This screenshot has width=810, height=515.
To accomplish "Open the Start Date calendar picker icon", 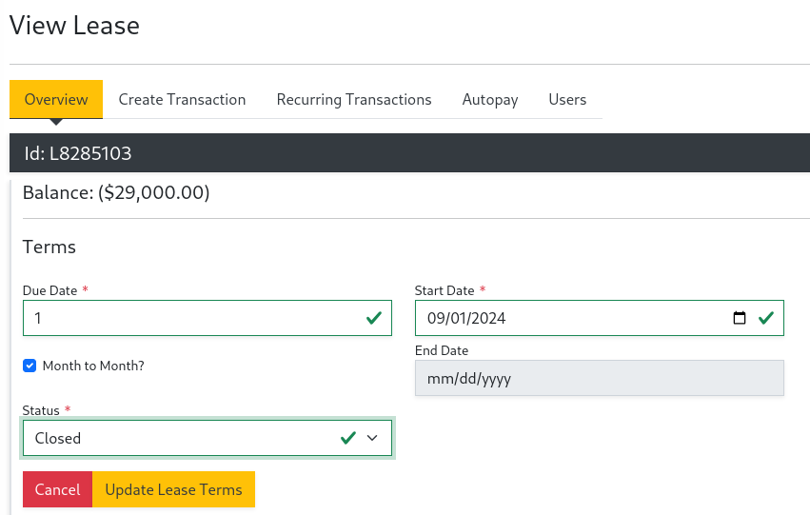I will (740, 318).
